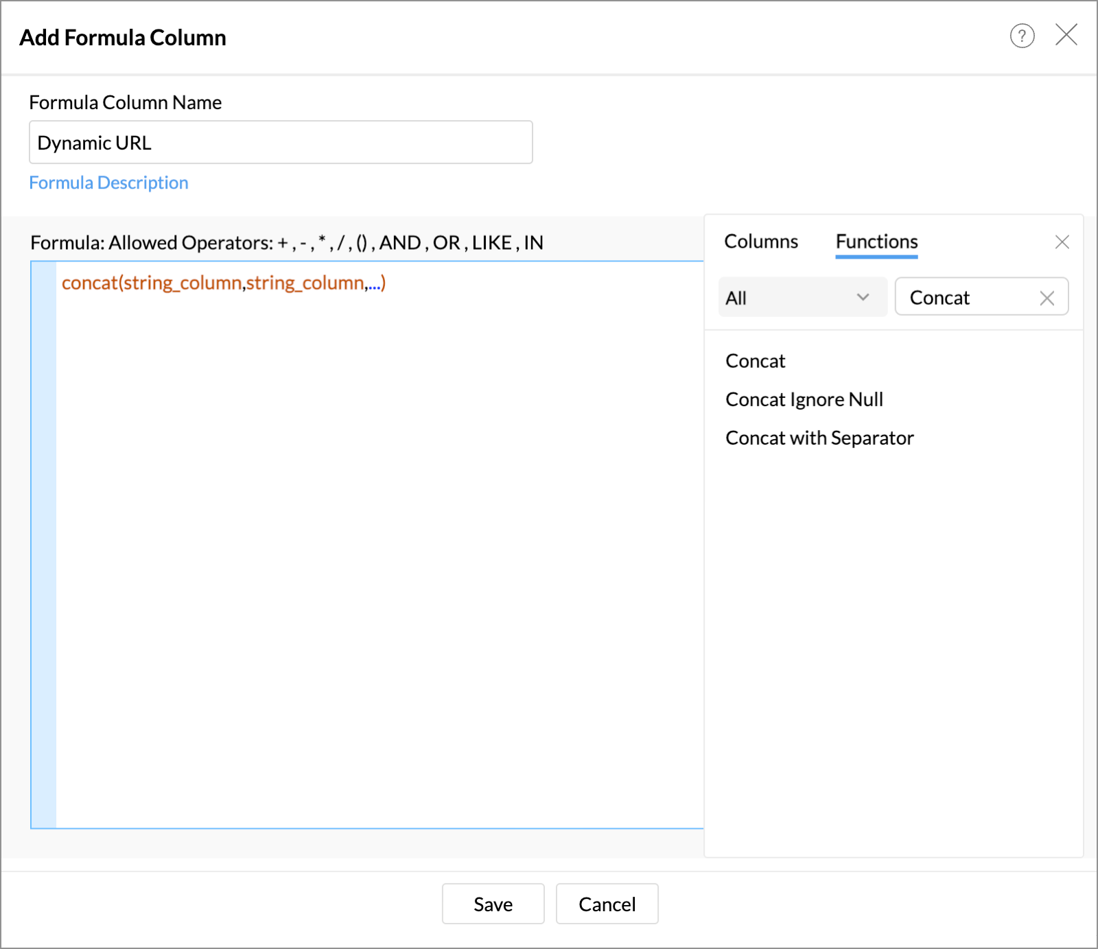The height and width of the screenshot is (949, 1098).
Task: Click the Cancel button
Action: pos(607,904)
